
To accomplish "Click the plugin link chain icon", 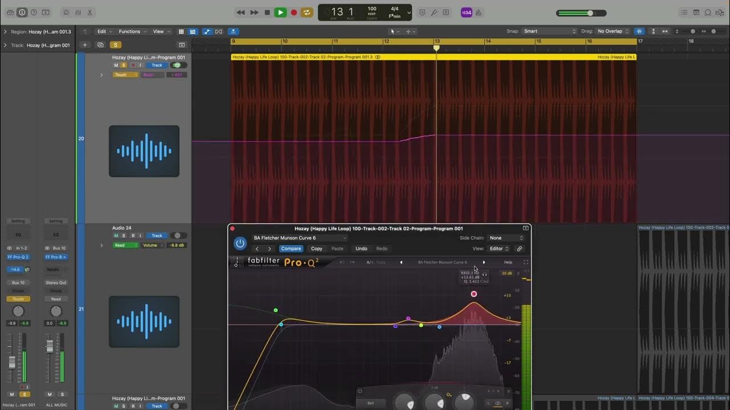I will tap(519, 249).
